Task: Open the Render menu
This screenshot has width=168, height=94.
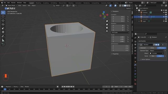Action: point(13,3)
